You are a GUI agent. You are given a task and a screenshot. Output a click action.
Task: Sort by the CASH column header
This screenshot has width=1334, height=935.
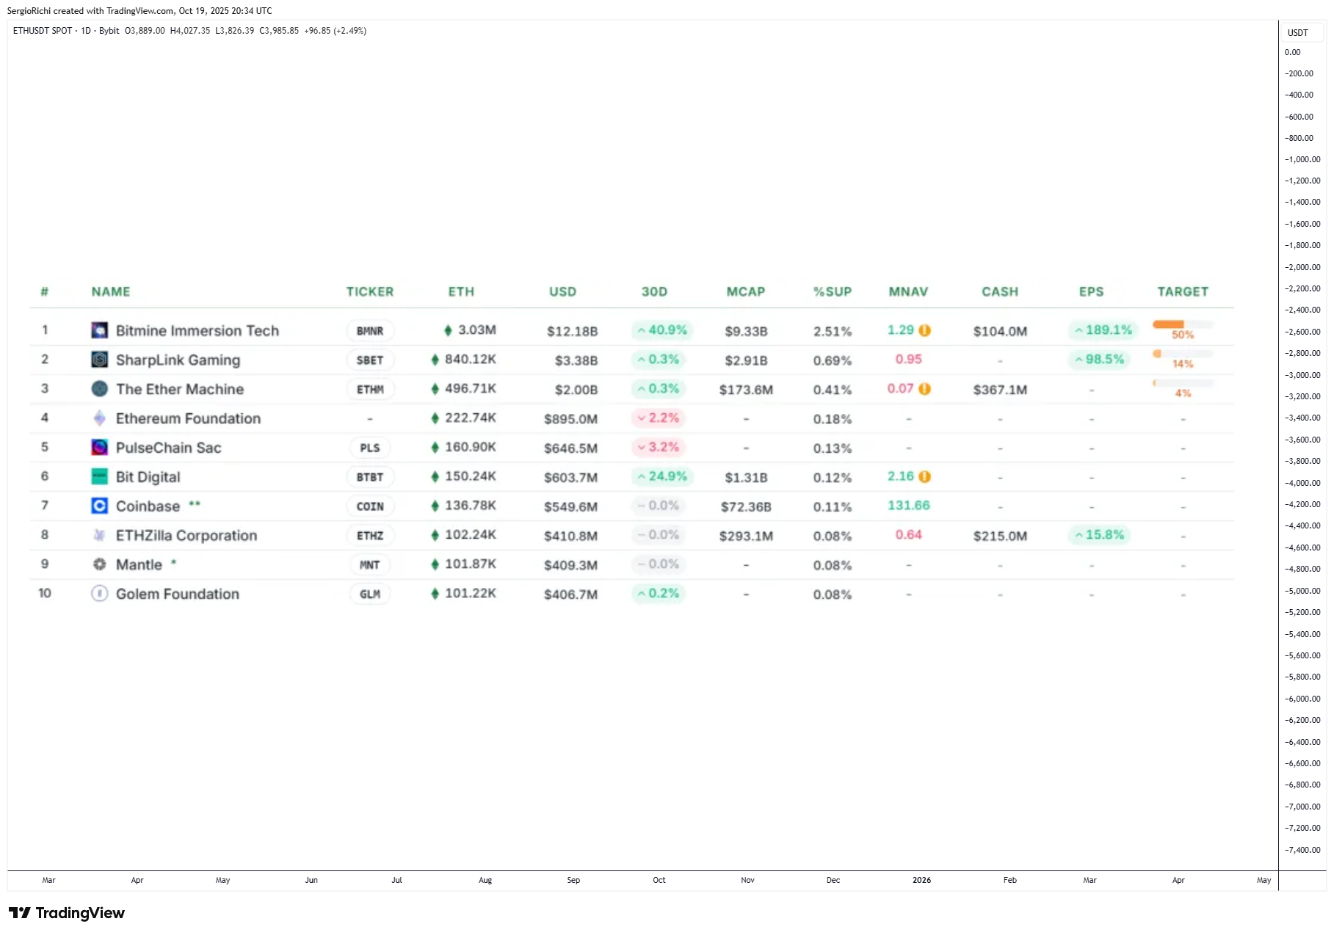pos(1000,291)
